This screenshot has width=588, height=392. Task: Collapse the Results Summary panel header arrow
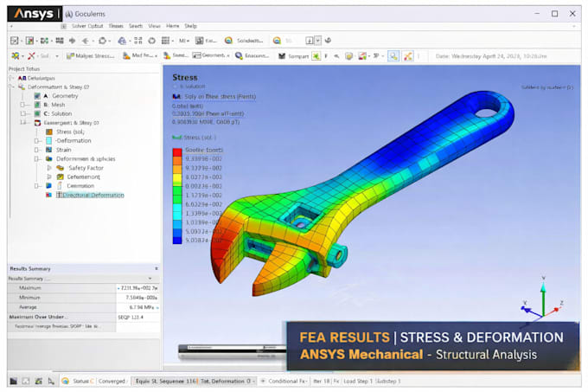tap(157, 268)
